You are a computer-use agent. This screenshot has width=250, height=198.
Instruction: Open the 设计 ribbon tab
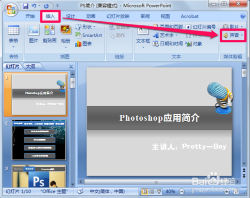70,16
